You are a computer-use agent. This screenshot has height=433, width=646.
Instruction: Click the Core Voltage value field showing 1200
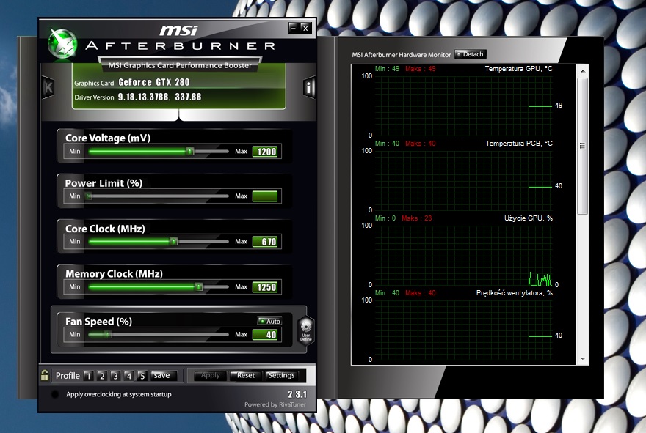[x=265, y=151]
